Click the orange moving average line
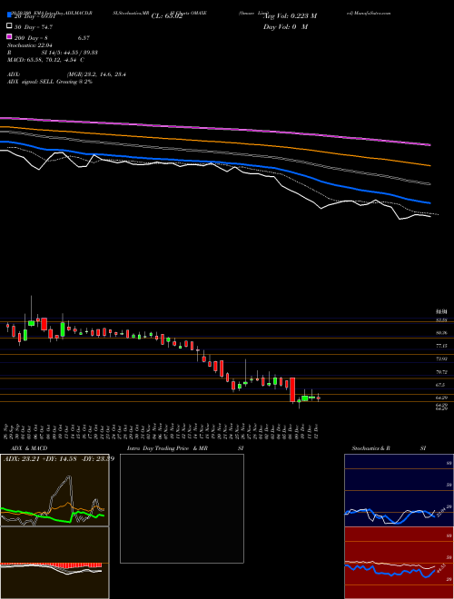 tap(214, 140)
